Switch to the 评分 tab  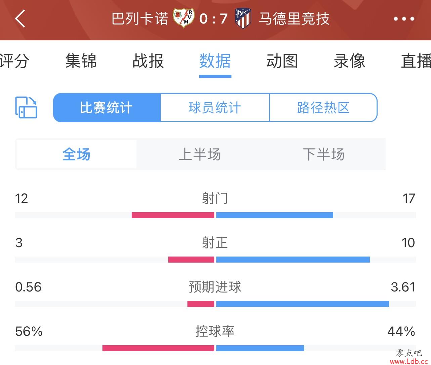pyautogui.click(x=14, y=61)
